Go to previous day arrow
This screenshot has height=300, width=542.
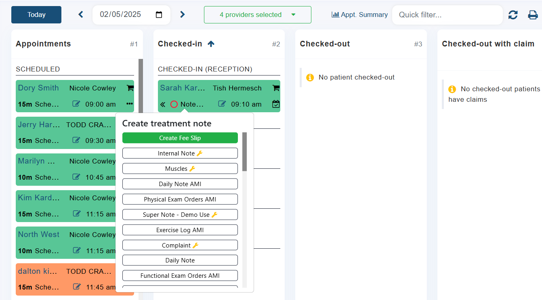tap(81, 15)
